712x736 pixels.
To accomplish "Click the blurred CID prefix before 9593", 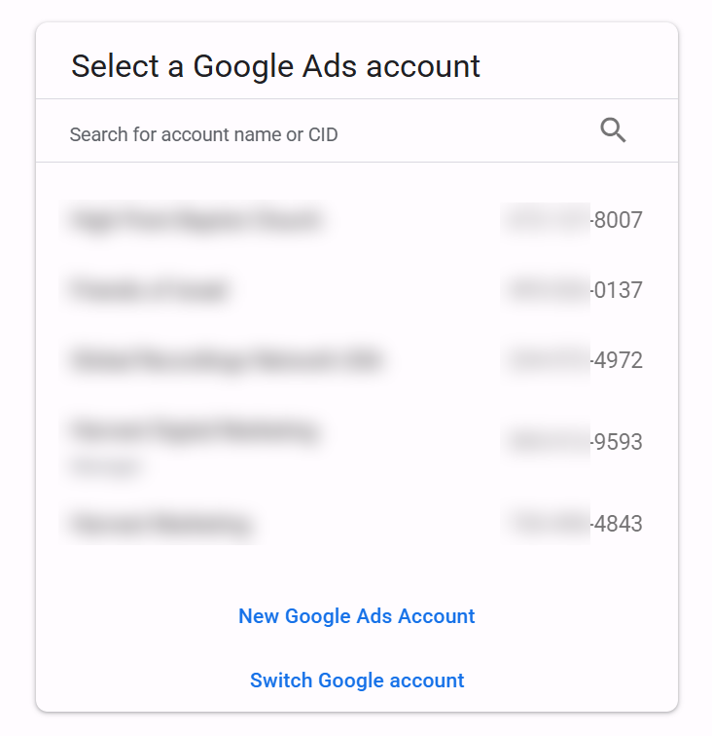I will (545, 442).
